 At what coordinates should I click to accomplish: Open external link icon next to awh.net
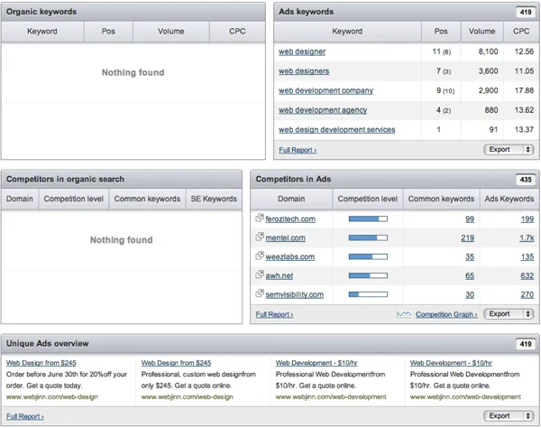pyautogui.click(x=260, y=275)
